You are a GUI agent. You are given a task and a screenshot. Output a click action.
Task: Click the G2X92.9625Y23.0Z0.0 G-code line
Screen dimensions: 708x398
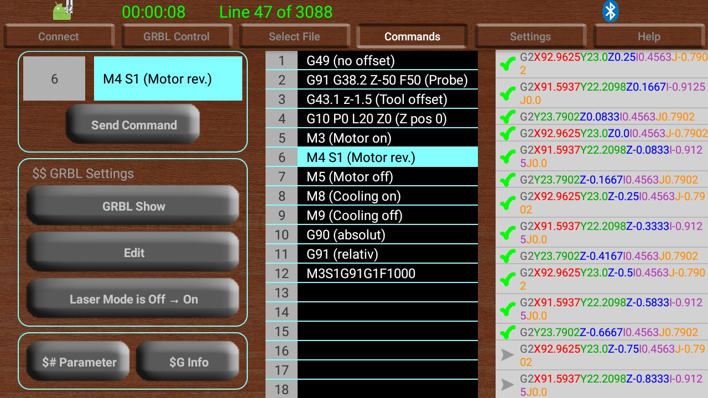602,134
